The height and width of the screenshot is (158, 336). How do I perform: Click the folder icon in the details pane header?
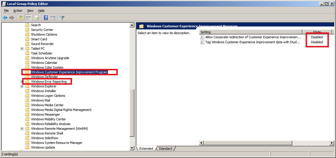tap(141, 26)
